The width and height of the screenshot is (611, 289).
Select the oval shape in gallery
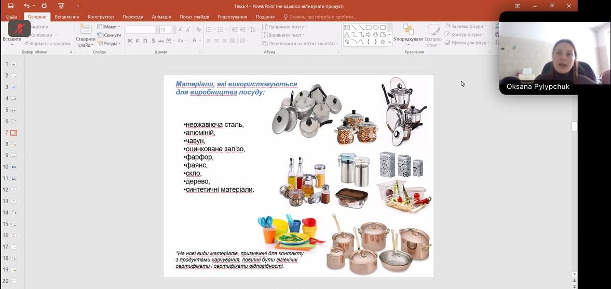[376, 28]
